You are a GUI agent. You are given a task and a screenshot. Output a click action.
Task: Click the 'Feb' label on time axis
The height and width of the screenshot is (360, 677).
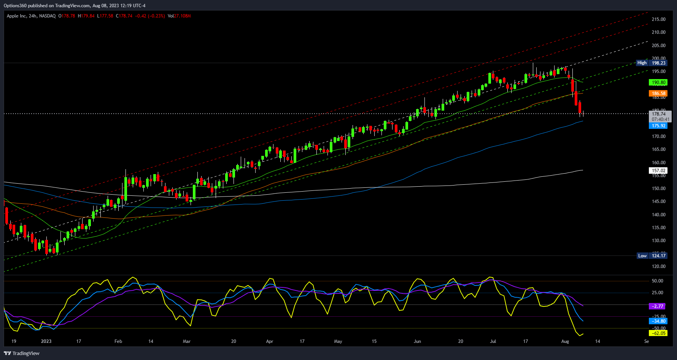point(118,341)
